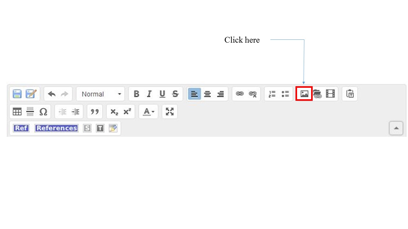Image resolution: width=408 pixels, height=229 pixels.
Task: Collapse the toolbar with the arrow button
Action: point(396,128)
